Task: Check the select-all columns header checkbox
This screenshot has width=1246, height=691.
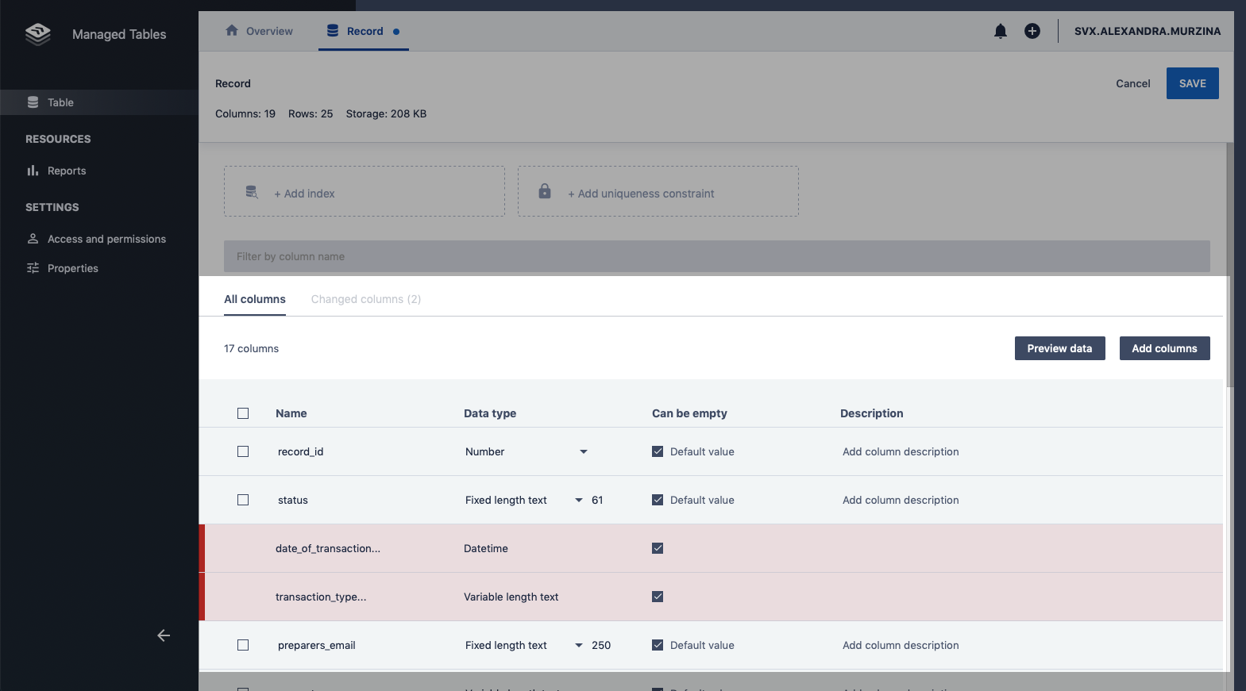Action: tap(243, 413)
